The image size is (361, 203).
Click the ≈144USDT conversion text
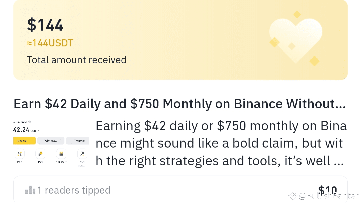[x=50, y=43]
